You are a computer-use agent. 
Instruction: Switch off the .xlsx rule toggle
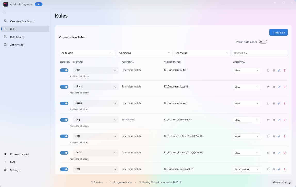coord(64,103)
